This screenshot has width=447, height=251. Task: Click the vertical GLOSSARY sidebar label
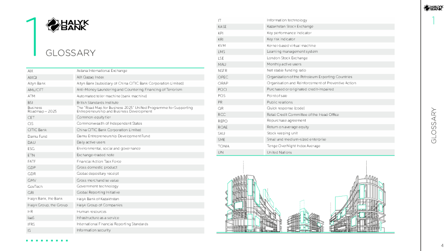click(x=433, y=125)
